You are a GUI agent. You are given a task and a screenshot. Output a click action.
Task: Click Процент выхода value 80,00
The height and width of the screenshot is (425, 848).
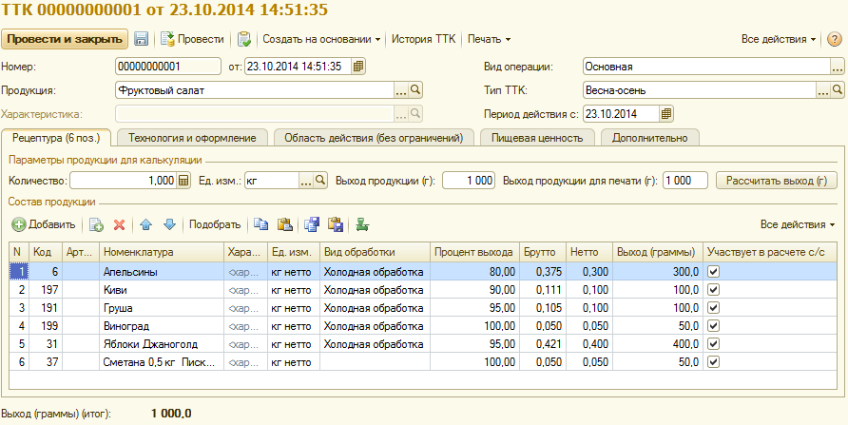click(x=474, y=272)
